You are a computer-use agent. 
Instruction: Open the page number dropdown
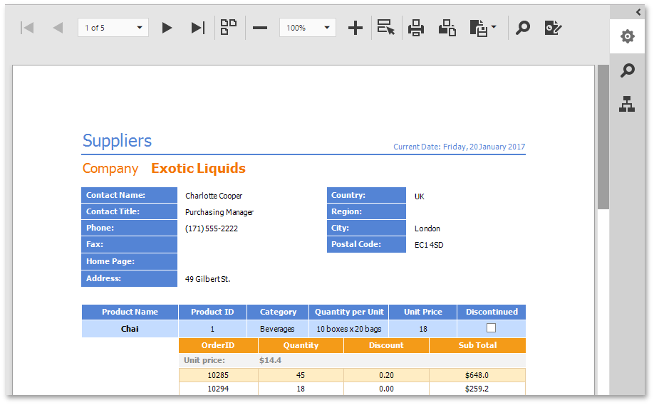click(139, 28)
